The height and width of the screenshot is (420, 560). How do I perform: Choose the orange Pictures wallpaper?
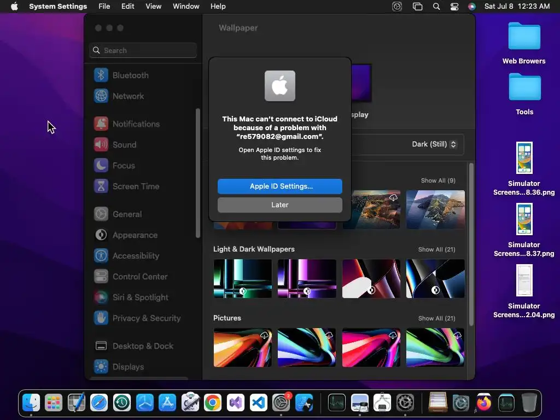click(242, 347)
